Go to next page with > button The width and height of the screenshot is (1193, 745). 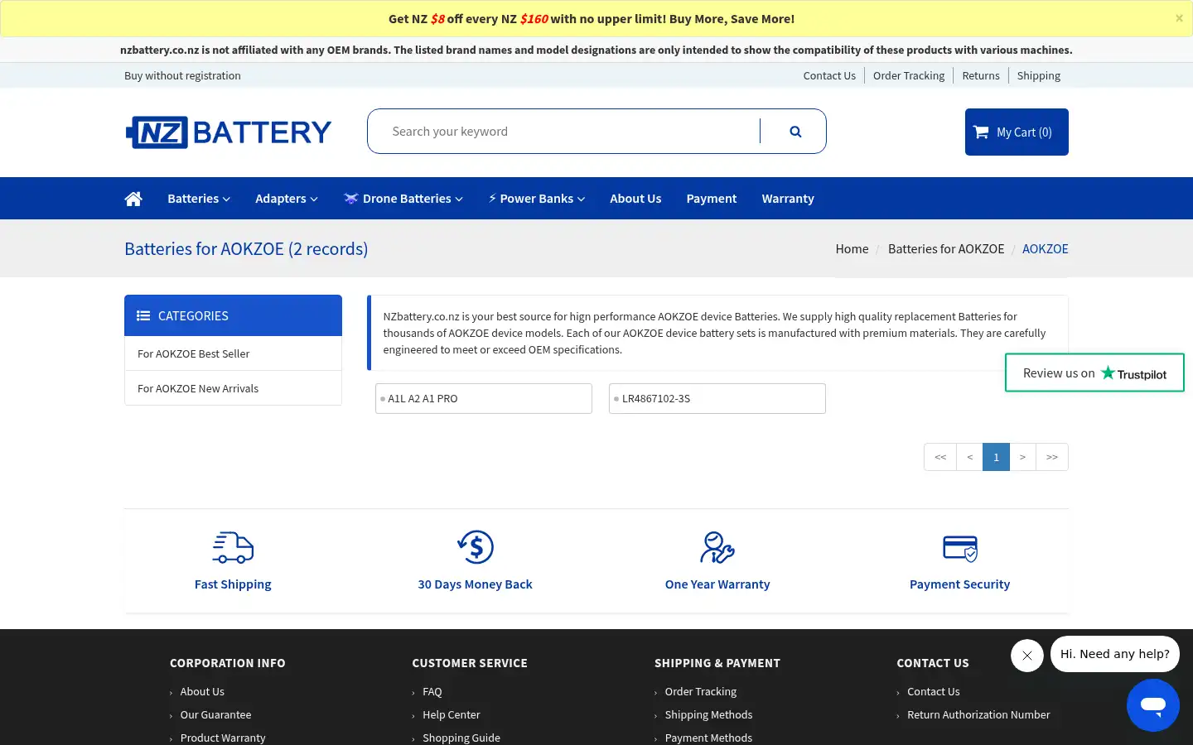pos(1022,457)
